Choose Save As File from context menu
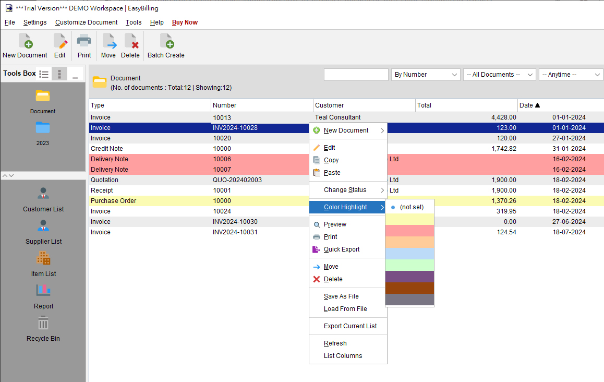This screenshot has height=382, width=604. (348, 296)
